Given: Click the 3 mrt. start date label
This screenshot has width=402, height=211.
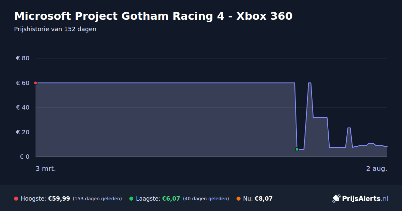Looking at the screenshot, I should tap(46, 168).
